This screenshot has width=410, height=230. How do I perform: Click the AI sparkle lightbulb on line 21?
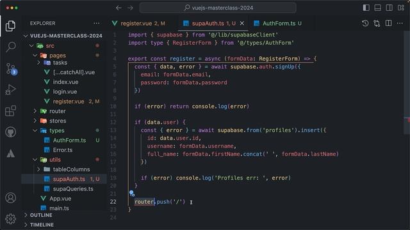pos(132,193)
